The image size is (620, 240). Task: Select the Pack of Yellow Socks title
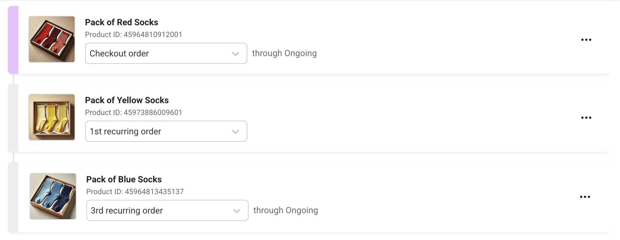point(127,100)
